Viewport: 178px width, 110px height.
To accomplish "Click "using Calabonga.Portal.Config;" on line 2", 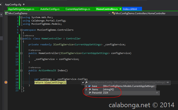I will (44, 21).
